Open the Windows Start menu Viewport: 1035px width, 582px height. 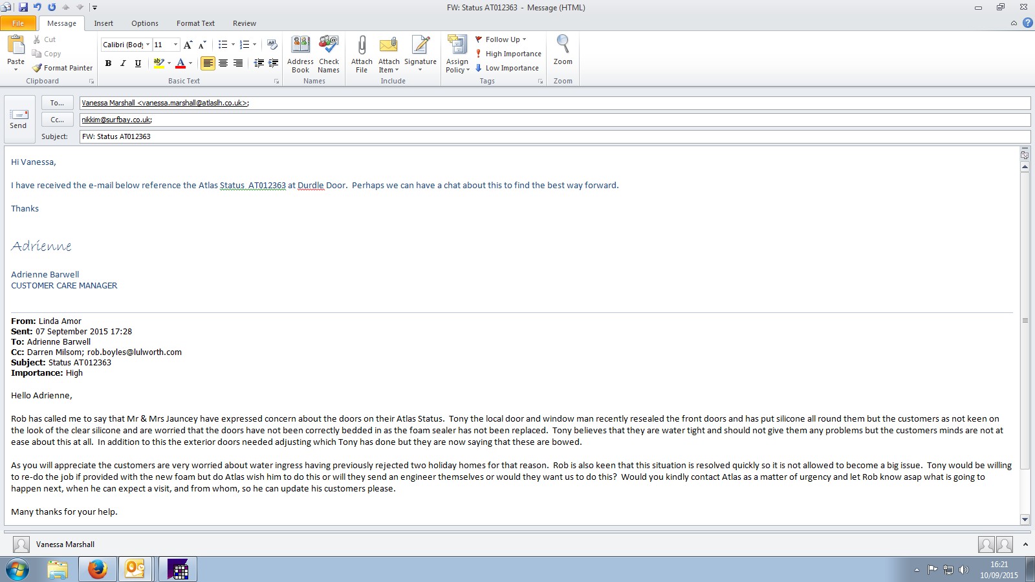(x=17, y=570)
